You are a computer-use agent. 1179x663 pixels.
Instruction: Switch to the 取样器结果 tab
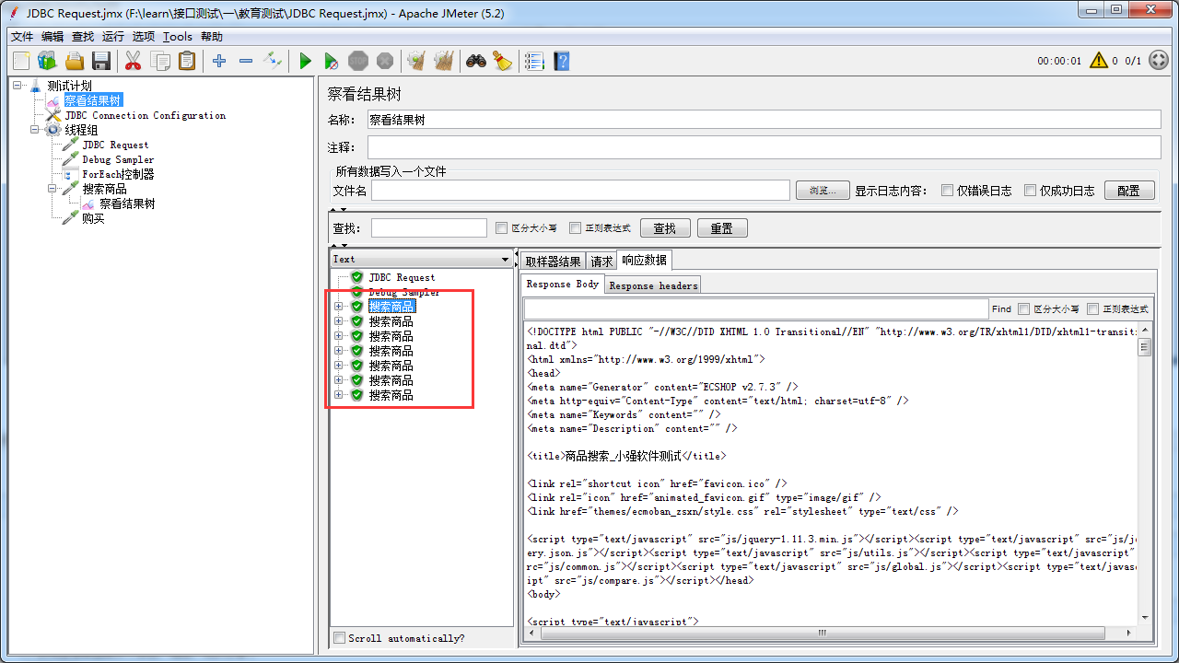(554, 262)
